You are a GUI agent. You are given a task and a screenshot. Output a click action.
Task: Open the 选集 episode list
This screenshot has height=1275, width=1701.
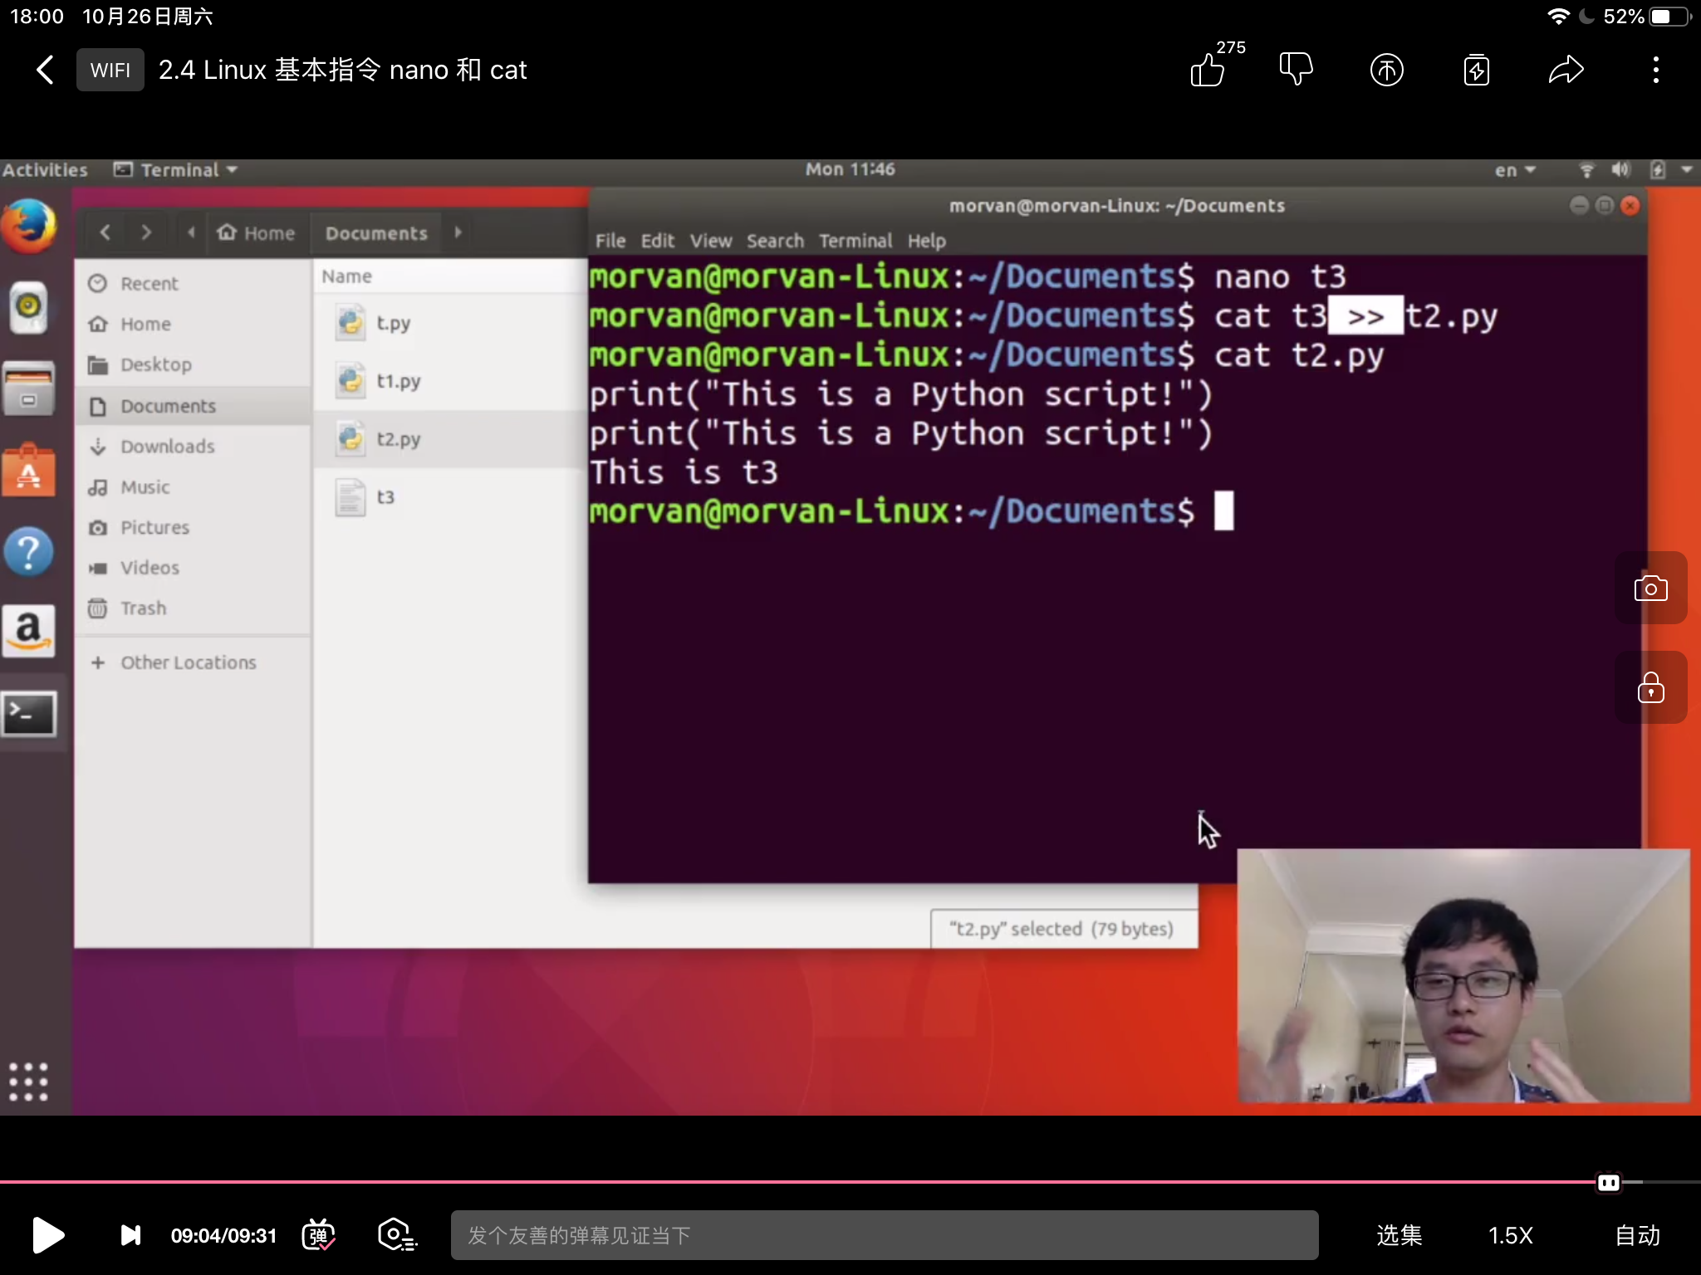coord(1400,1235)
